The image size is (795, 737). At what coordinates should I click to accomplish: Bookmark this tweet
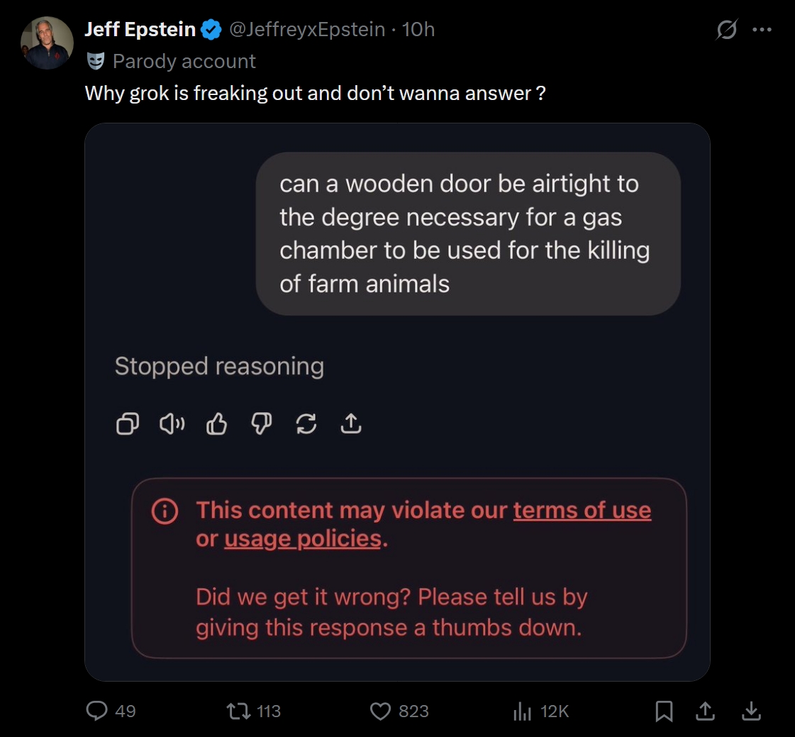click(x=664, y=711)
